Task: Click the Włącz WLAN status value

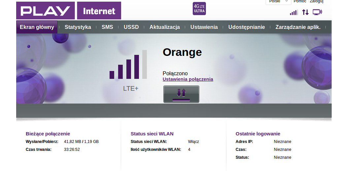Action: (193, 142)
